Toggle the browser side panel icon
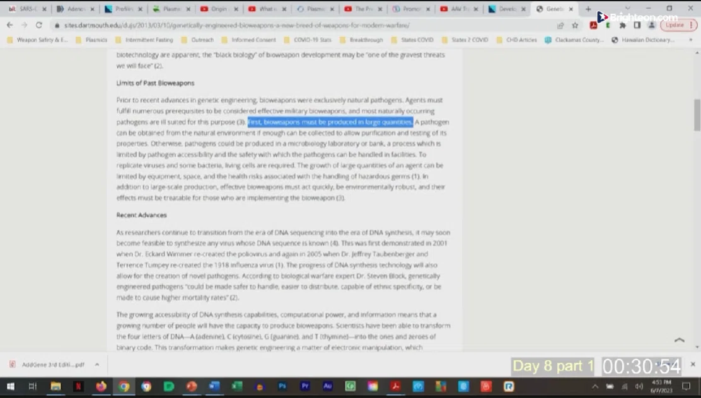The height and width of the screenshot is (398, 701). (x=637, y=25)
